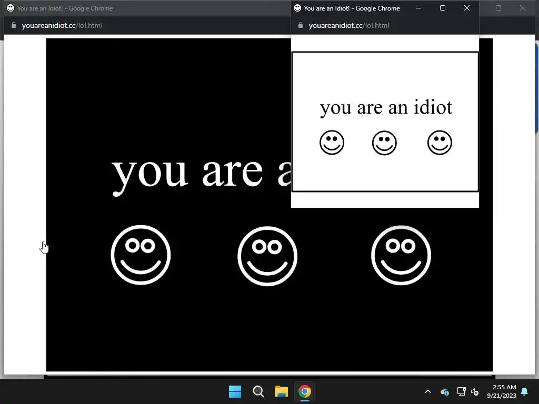Open the notifications bell
539x404 pixels.
[525, 391]
